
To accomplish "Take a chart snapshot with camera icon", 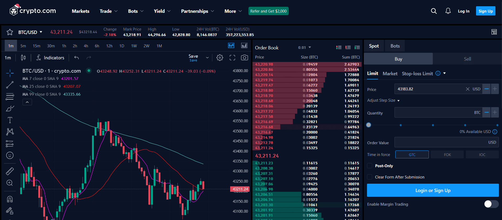I will [x=244, y=57].
